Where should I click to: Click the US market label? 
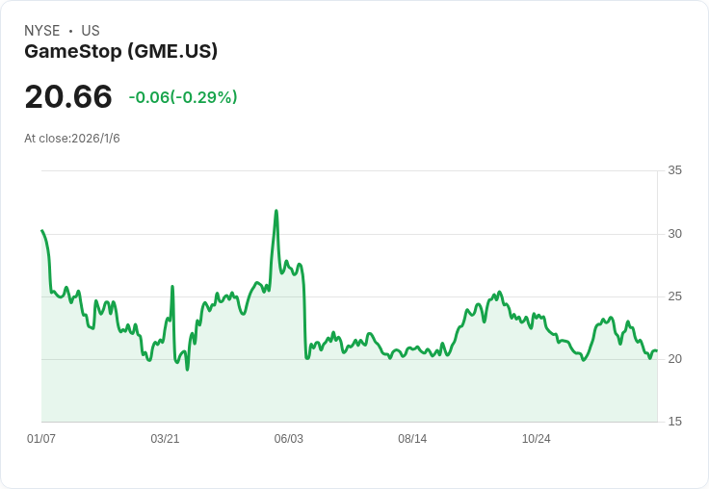tap(91, 31)
